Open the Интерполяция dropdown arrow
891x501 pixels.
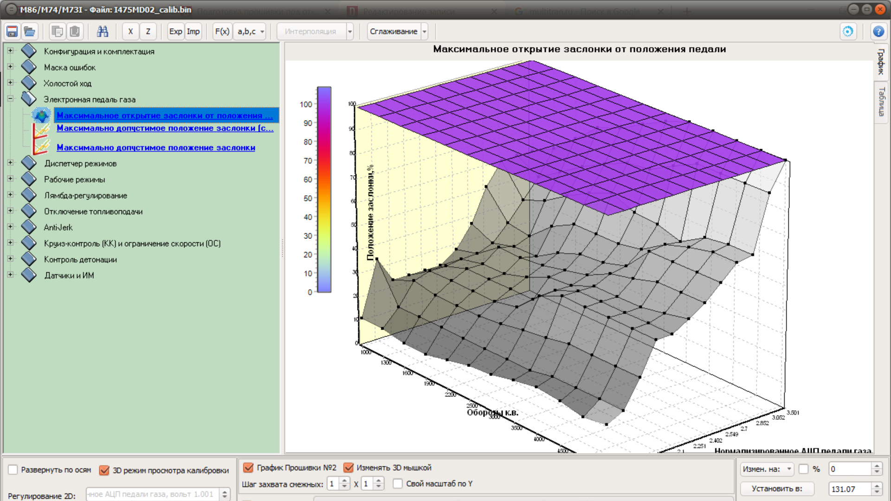350,32
